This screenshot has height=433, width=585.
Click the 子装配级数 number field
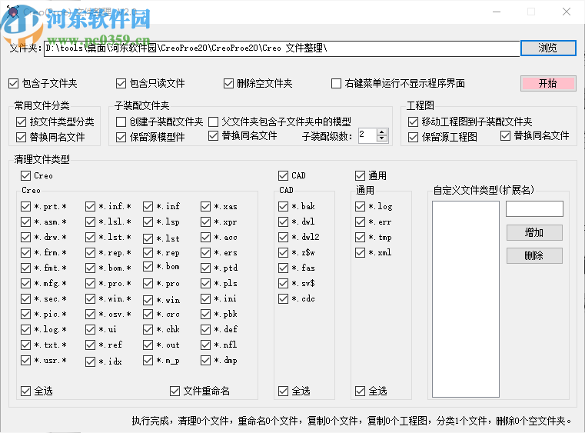[367, 135]
